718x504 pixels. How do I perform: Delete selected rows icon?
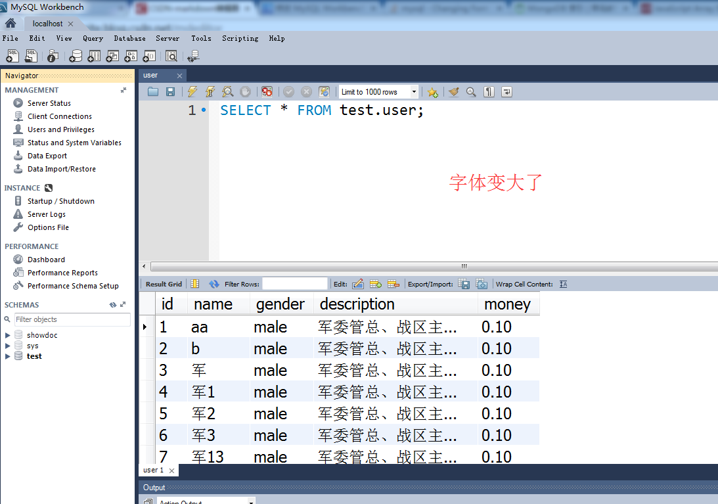coord(393,284)
